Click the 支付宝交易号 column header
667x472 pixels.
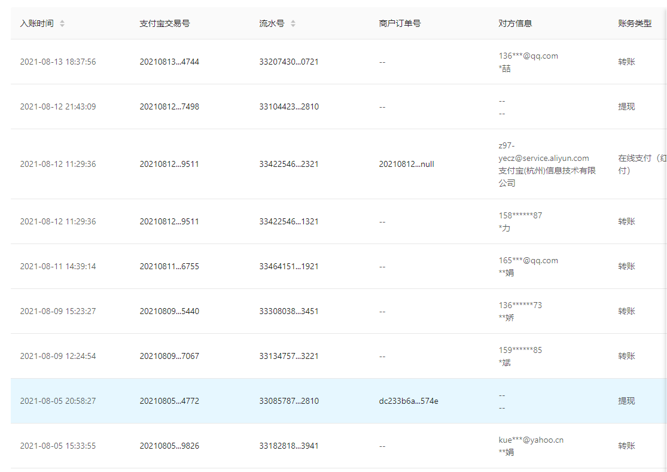coord(165,24)
